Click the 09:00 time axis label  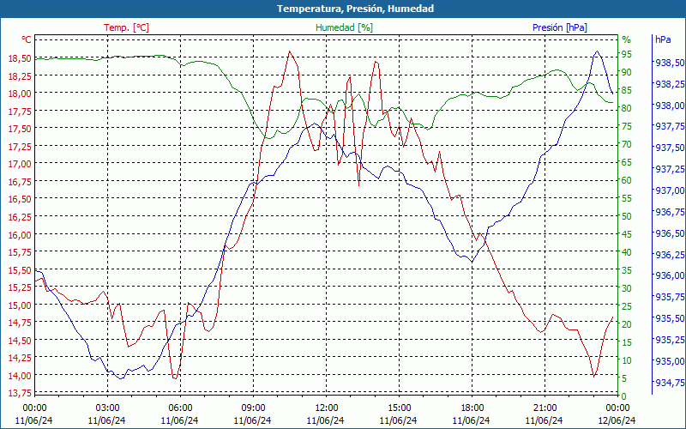253,409
